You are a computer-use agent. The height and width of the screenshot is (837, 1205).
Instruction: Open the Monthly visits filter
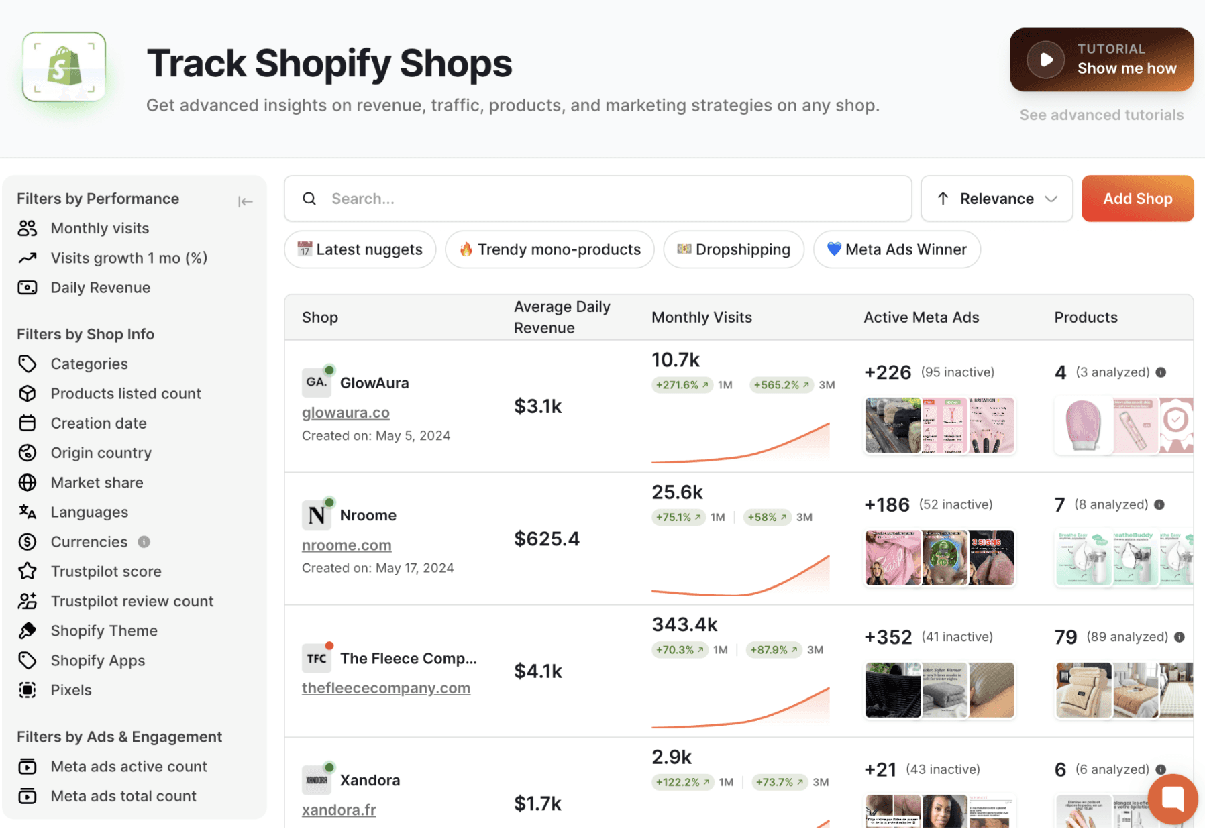[100, 229]
